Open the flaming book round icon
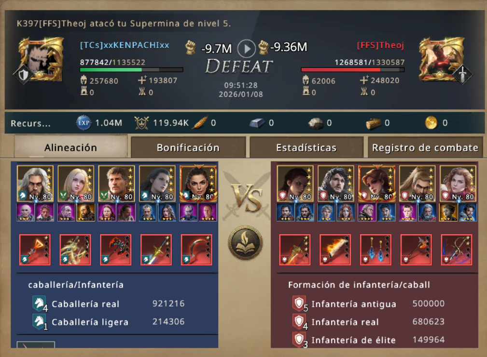The image size is (487, 357). (x=245, y=243)
